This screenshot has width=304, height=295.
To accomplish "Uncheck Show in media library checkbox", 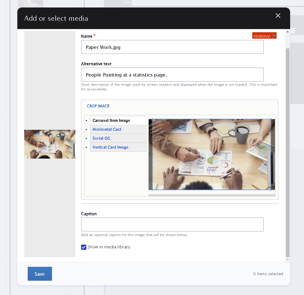I will 83,247.
